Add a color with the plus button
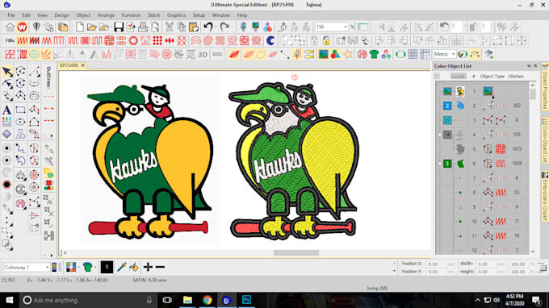The width and height of the screenshot is (549, 308). click(148, 268)
